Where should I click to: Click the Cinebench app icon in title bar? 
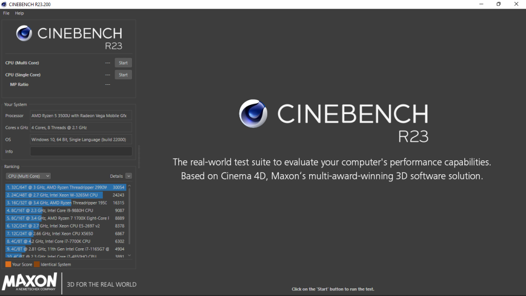click(4, 4)
